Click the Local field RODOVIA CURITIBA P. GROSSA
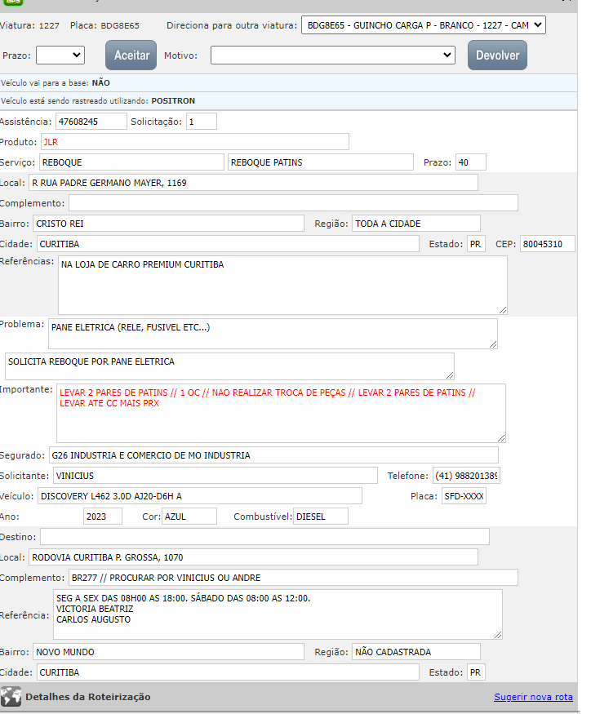591x714 pixels. 253,557
